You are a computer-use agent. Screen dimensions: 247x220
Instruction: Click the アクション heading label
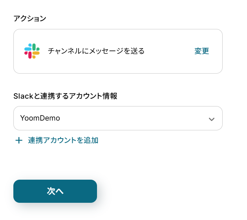30,18
